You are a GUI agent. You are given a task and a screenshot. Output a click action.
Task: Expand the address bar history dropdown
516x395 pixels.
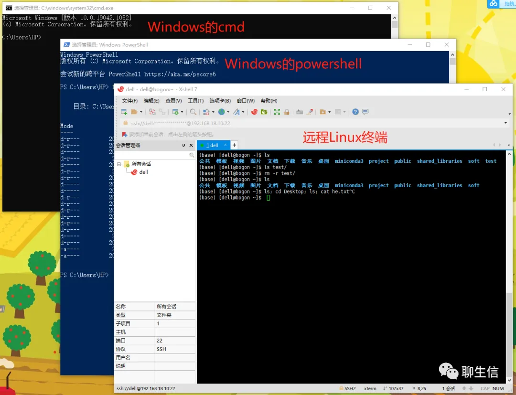coord(505,123)
